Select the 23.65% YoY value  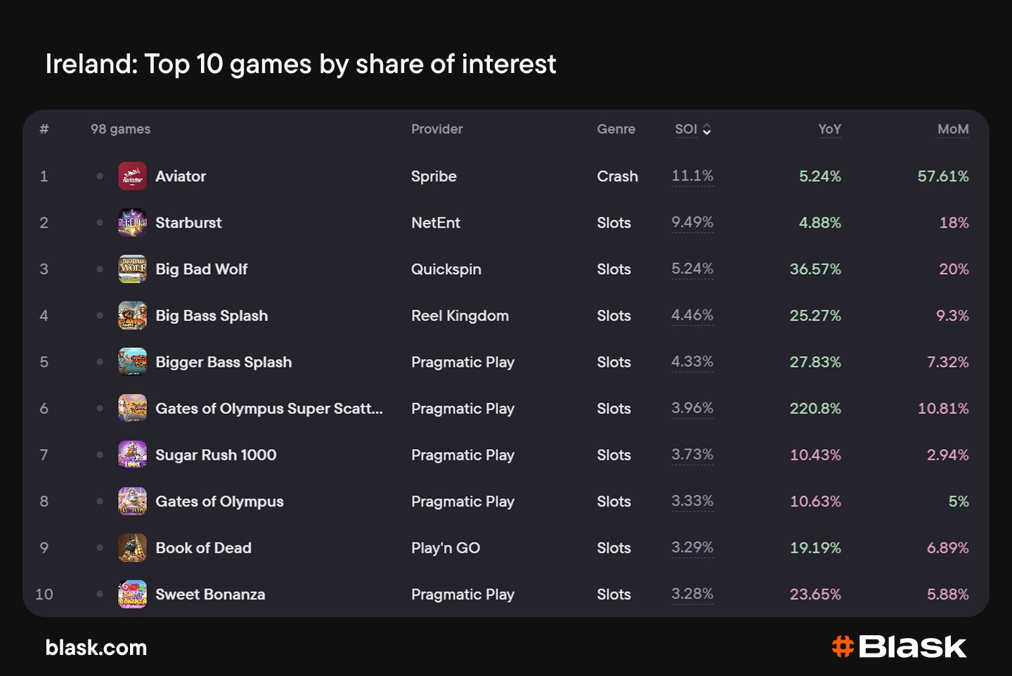(x=815, y=594)
